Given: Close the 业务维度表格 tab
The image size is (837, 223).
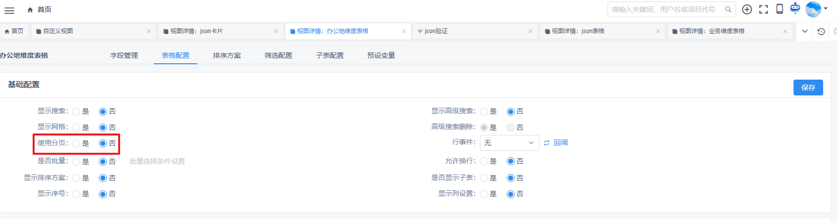Looking at the screenshot, I should point(785,31).
